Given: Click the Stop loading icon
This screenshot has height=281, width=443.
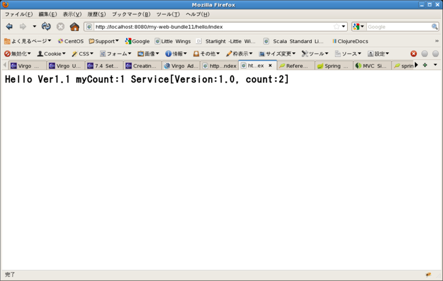Looking at the screenshot, I should 60,27.
